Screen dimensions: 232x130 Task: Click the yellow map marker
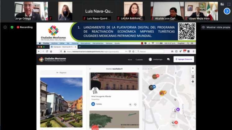pyautogui.click(x=163, y=93)
